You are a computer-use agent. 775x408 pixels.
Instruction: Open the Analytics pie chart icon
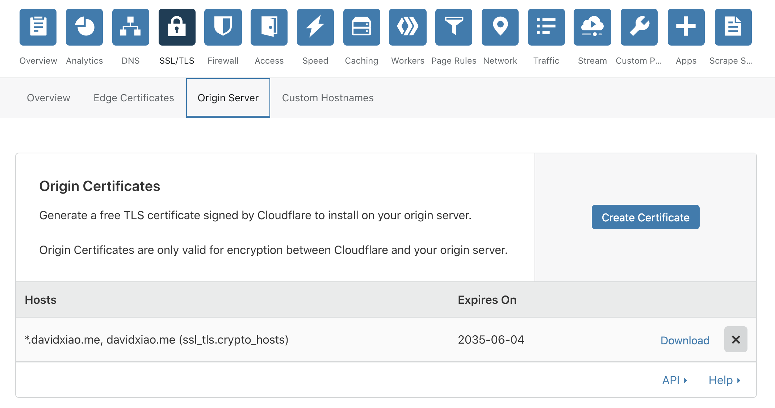click(x=84, y=27)
